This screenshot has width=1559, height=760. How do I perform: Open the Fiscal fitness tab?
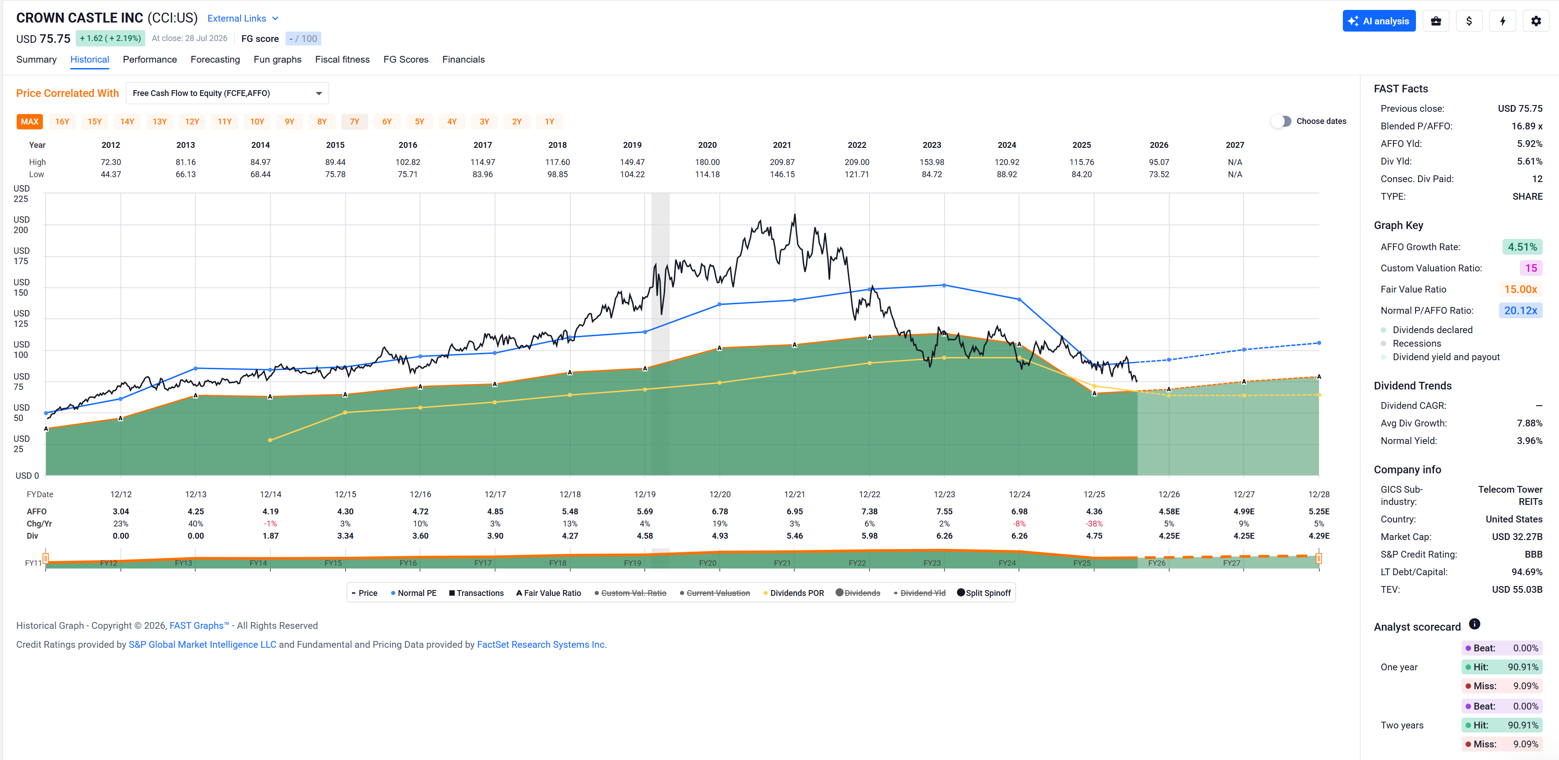click(x=342, y=59)
